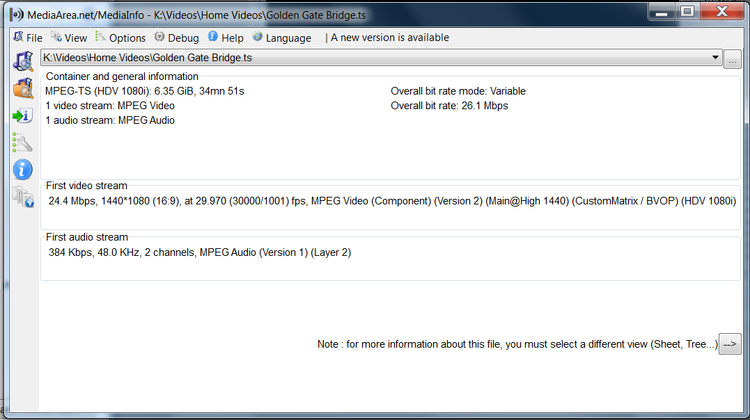The height and width of the screenshot is (420, 750).
Task: Click 'First audio stream' group label
Action: click(x=87, y=237)
